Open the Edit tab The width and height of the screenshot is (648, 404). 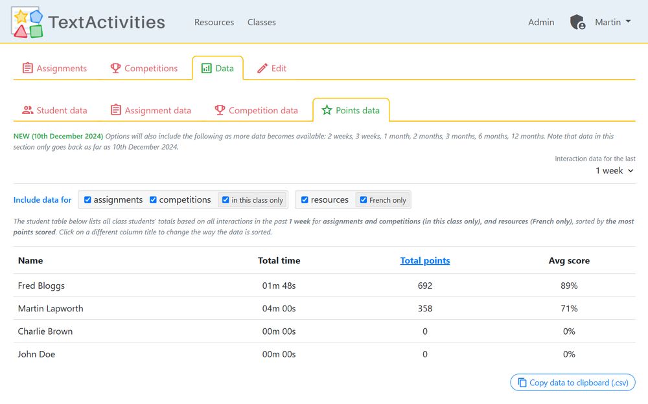(x=272, y=68)
